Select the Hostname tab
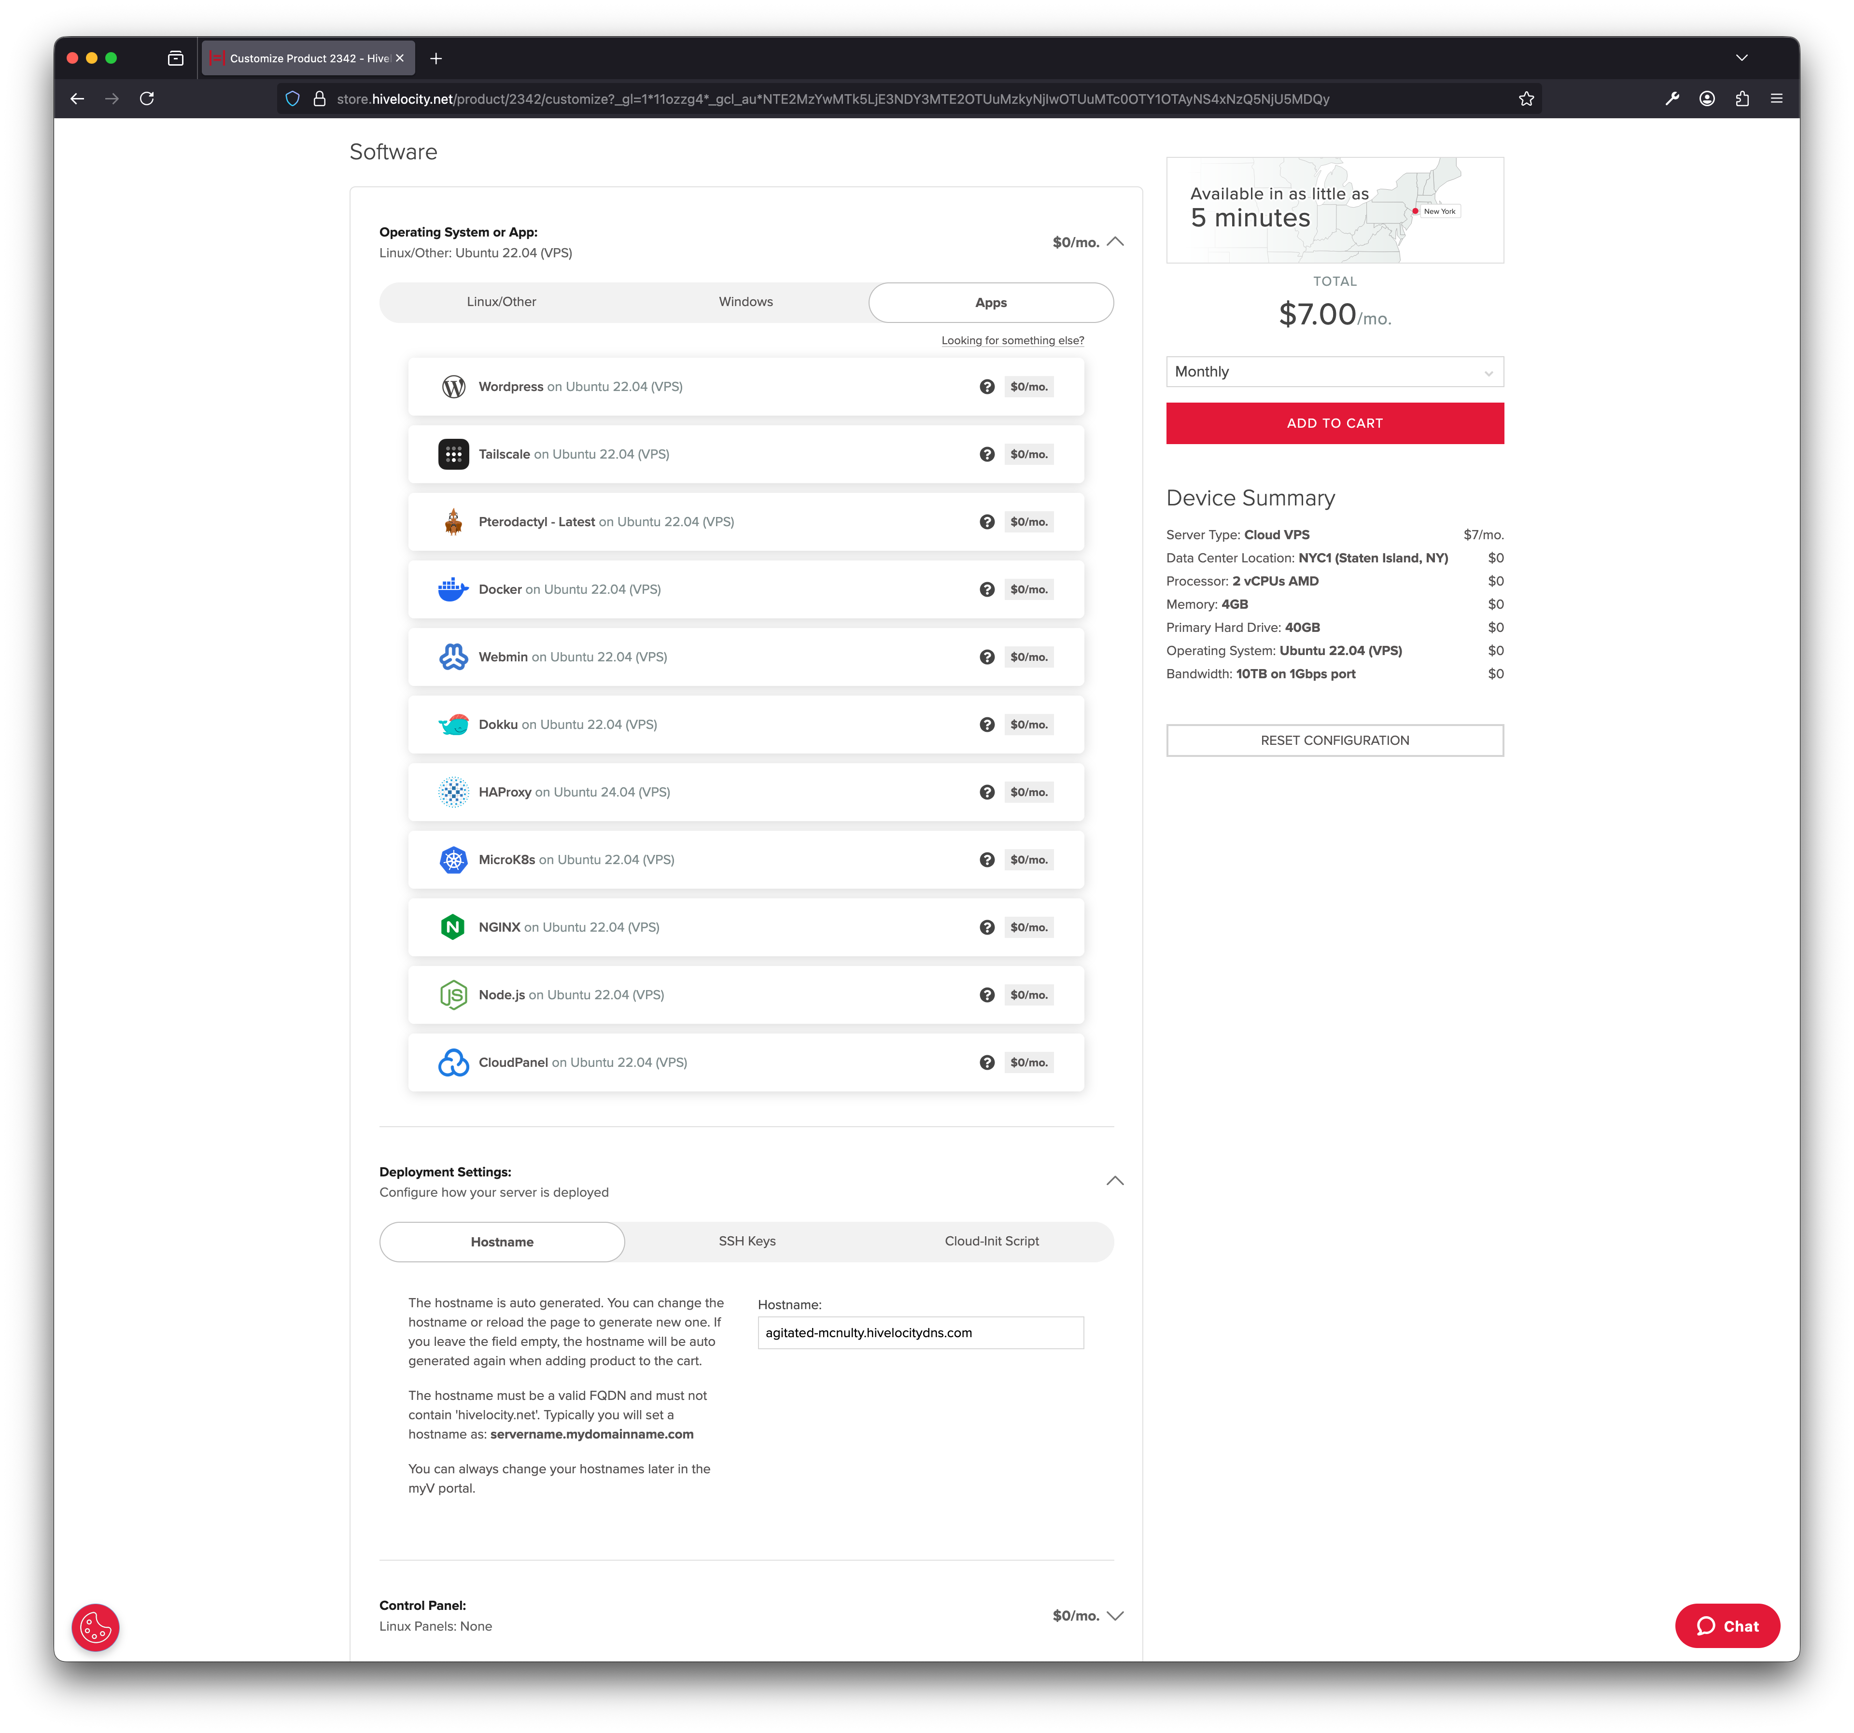 pos(502,1242)
